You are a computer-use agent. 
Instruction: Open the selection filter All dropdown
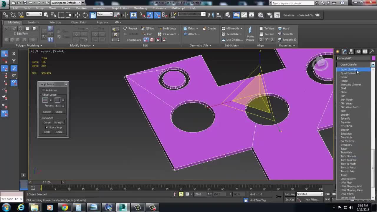34,14
